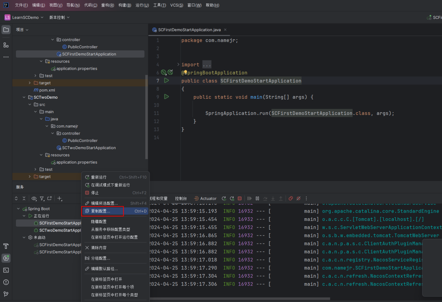This screenshot has width=442, height=302.
Task: Click the run gutter icon beside main method
Action: (x=166, y=97)
